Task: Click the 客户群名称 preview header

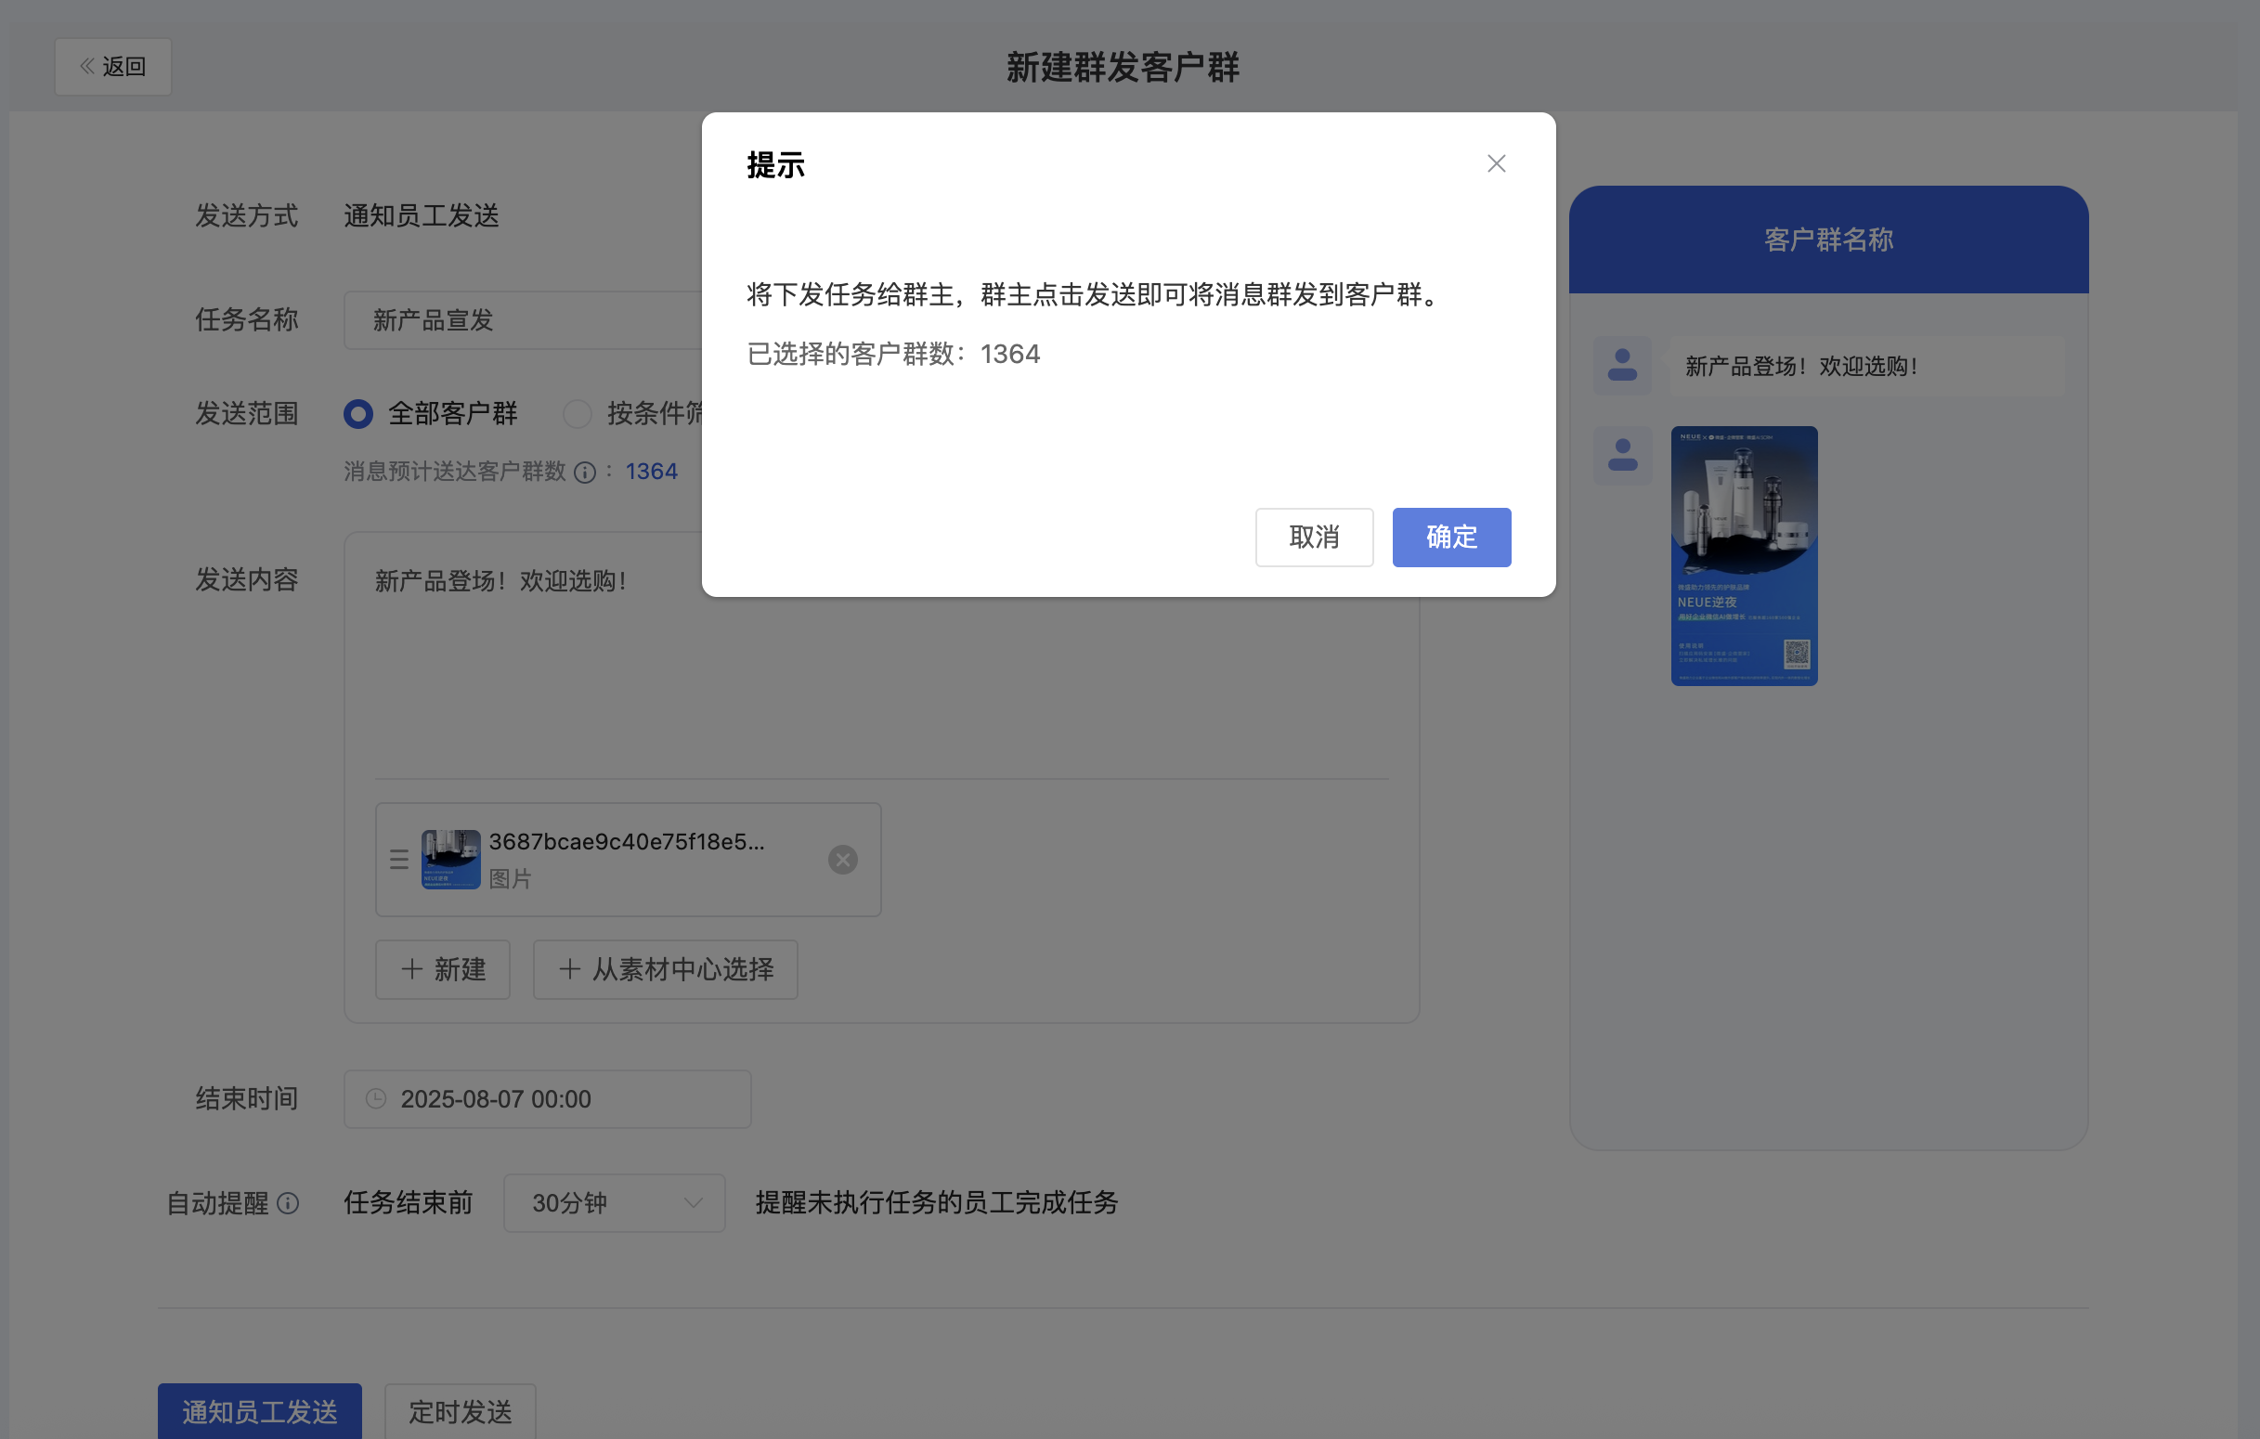Action: 1828,240
